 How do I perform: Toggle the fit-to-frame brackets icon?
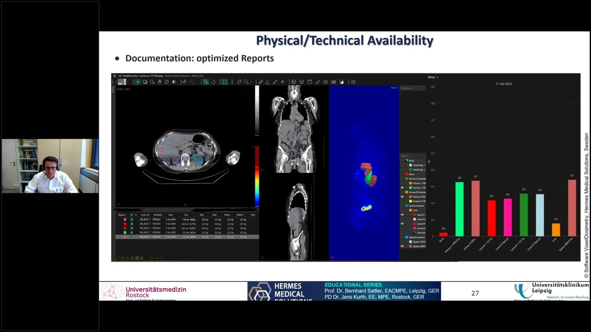point(224,82)
